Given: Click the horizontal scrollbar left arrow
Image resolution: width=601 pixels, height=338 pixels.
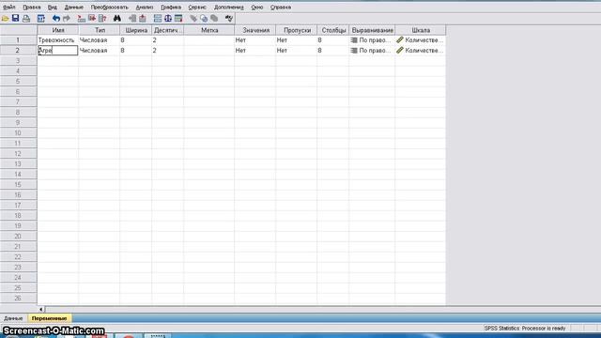Looking at the screenshot, I should [x=41, y=309].
